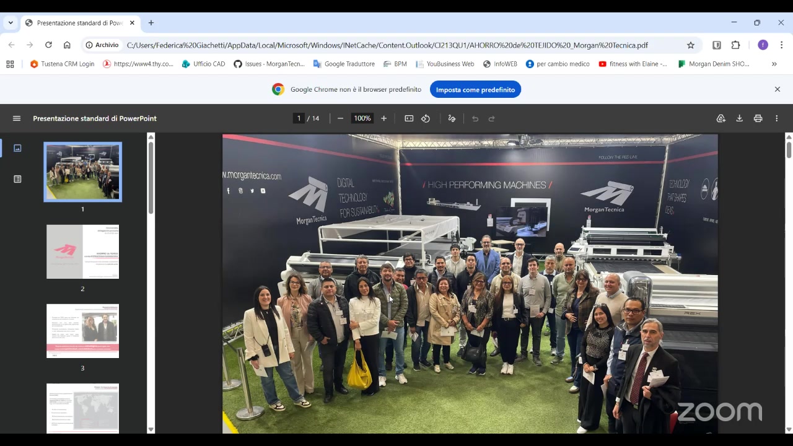The width and height of the screenshot is (793, 446).
Task: Open the Chrome three-dot menu
Action: (x=781, y=45)
